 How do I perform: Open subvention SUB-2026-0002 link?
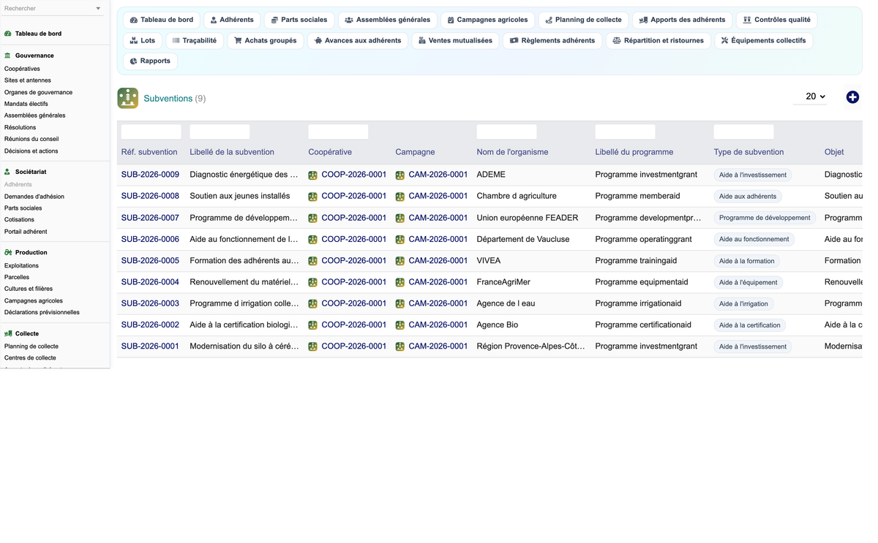pyautogui.click(x=150, y=325)
